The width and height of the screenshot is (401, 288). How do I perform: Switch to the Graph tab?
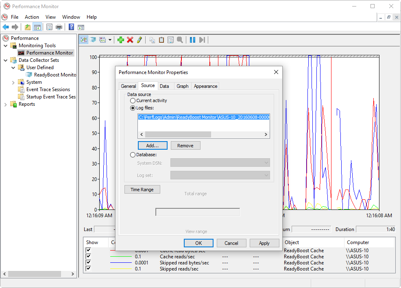click(182, 86)
